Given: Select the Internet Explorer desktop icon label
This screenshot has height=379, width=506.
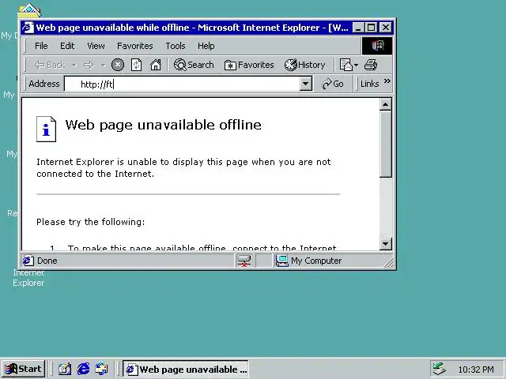Looking at the screenshot, I should (x=28, y=278).
